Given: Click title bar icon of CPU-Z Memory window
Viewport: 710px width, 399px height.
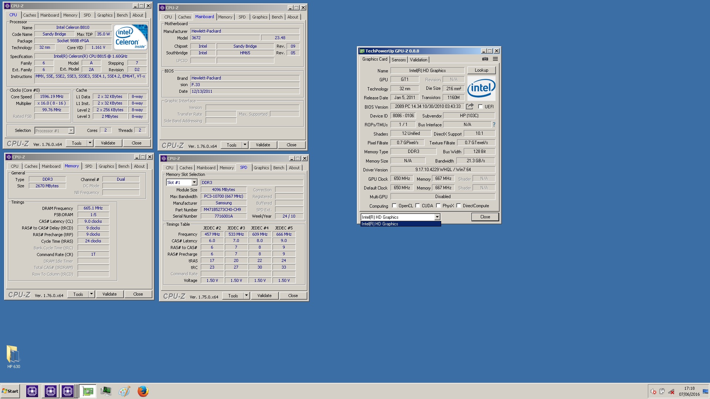Looking at the screenshot, I should tap(9, 157).
